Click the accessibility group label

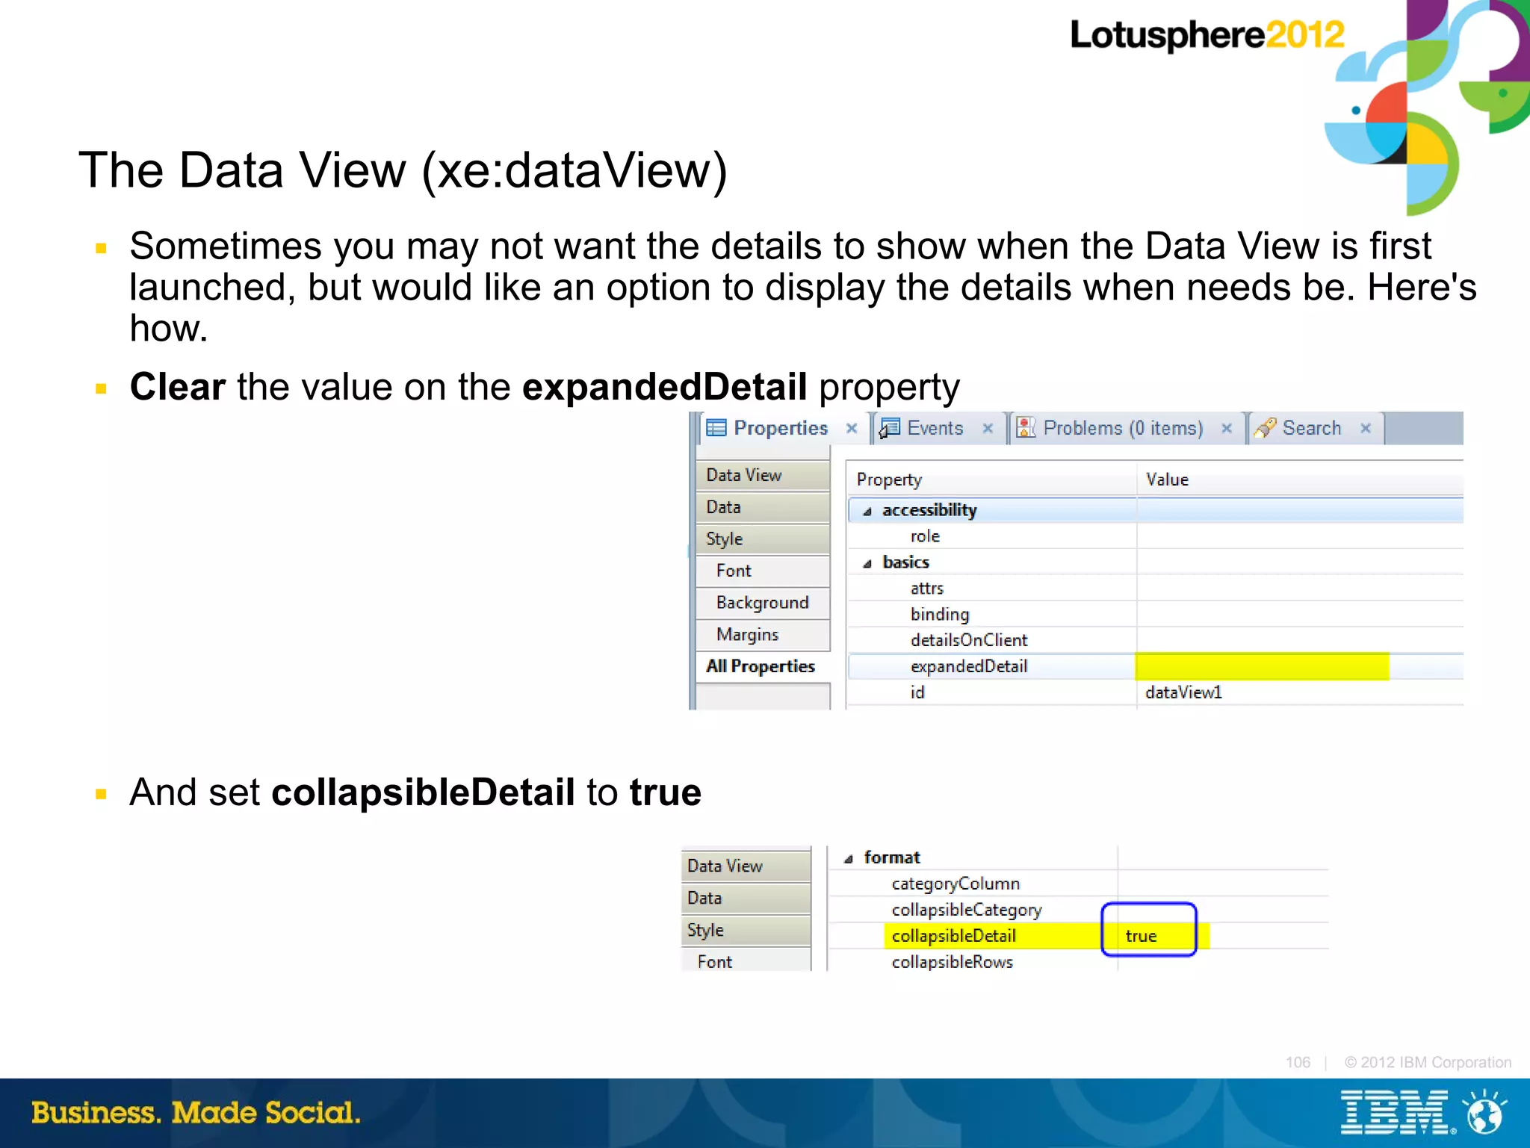click(929, 510)
